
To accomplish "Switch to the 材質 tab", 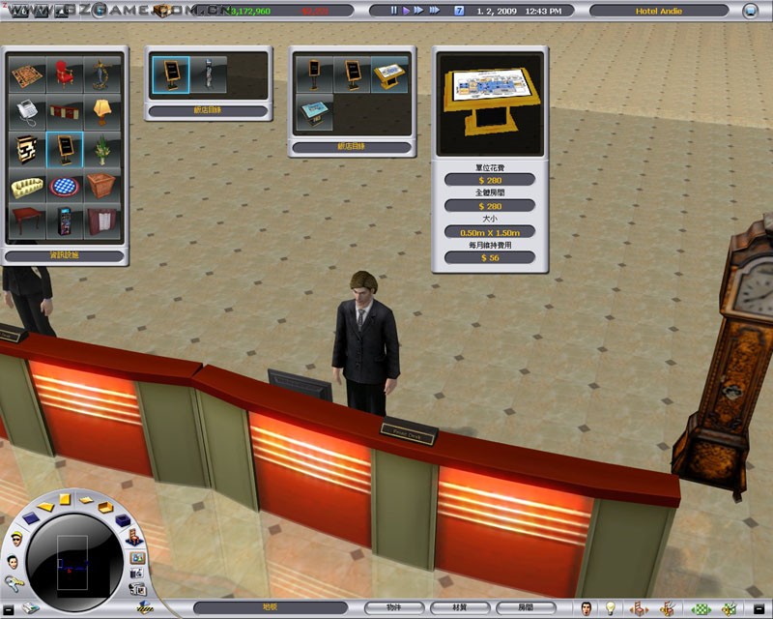I will [x=460, y=607].
